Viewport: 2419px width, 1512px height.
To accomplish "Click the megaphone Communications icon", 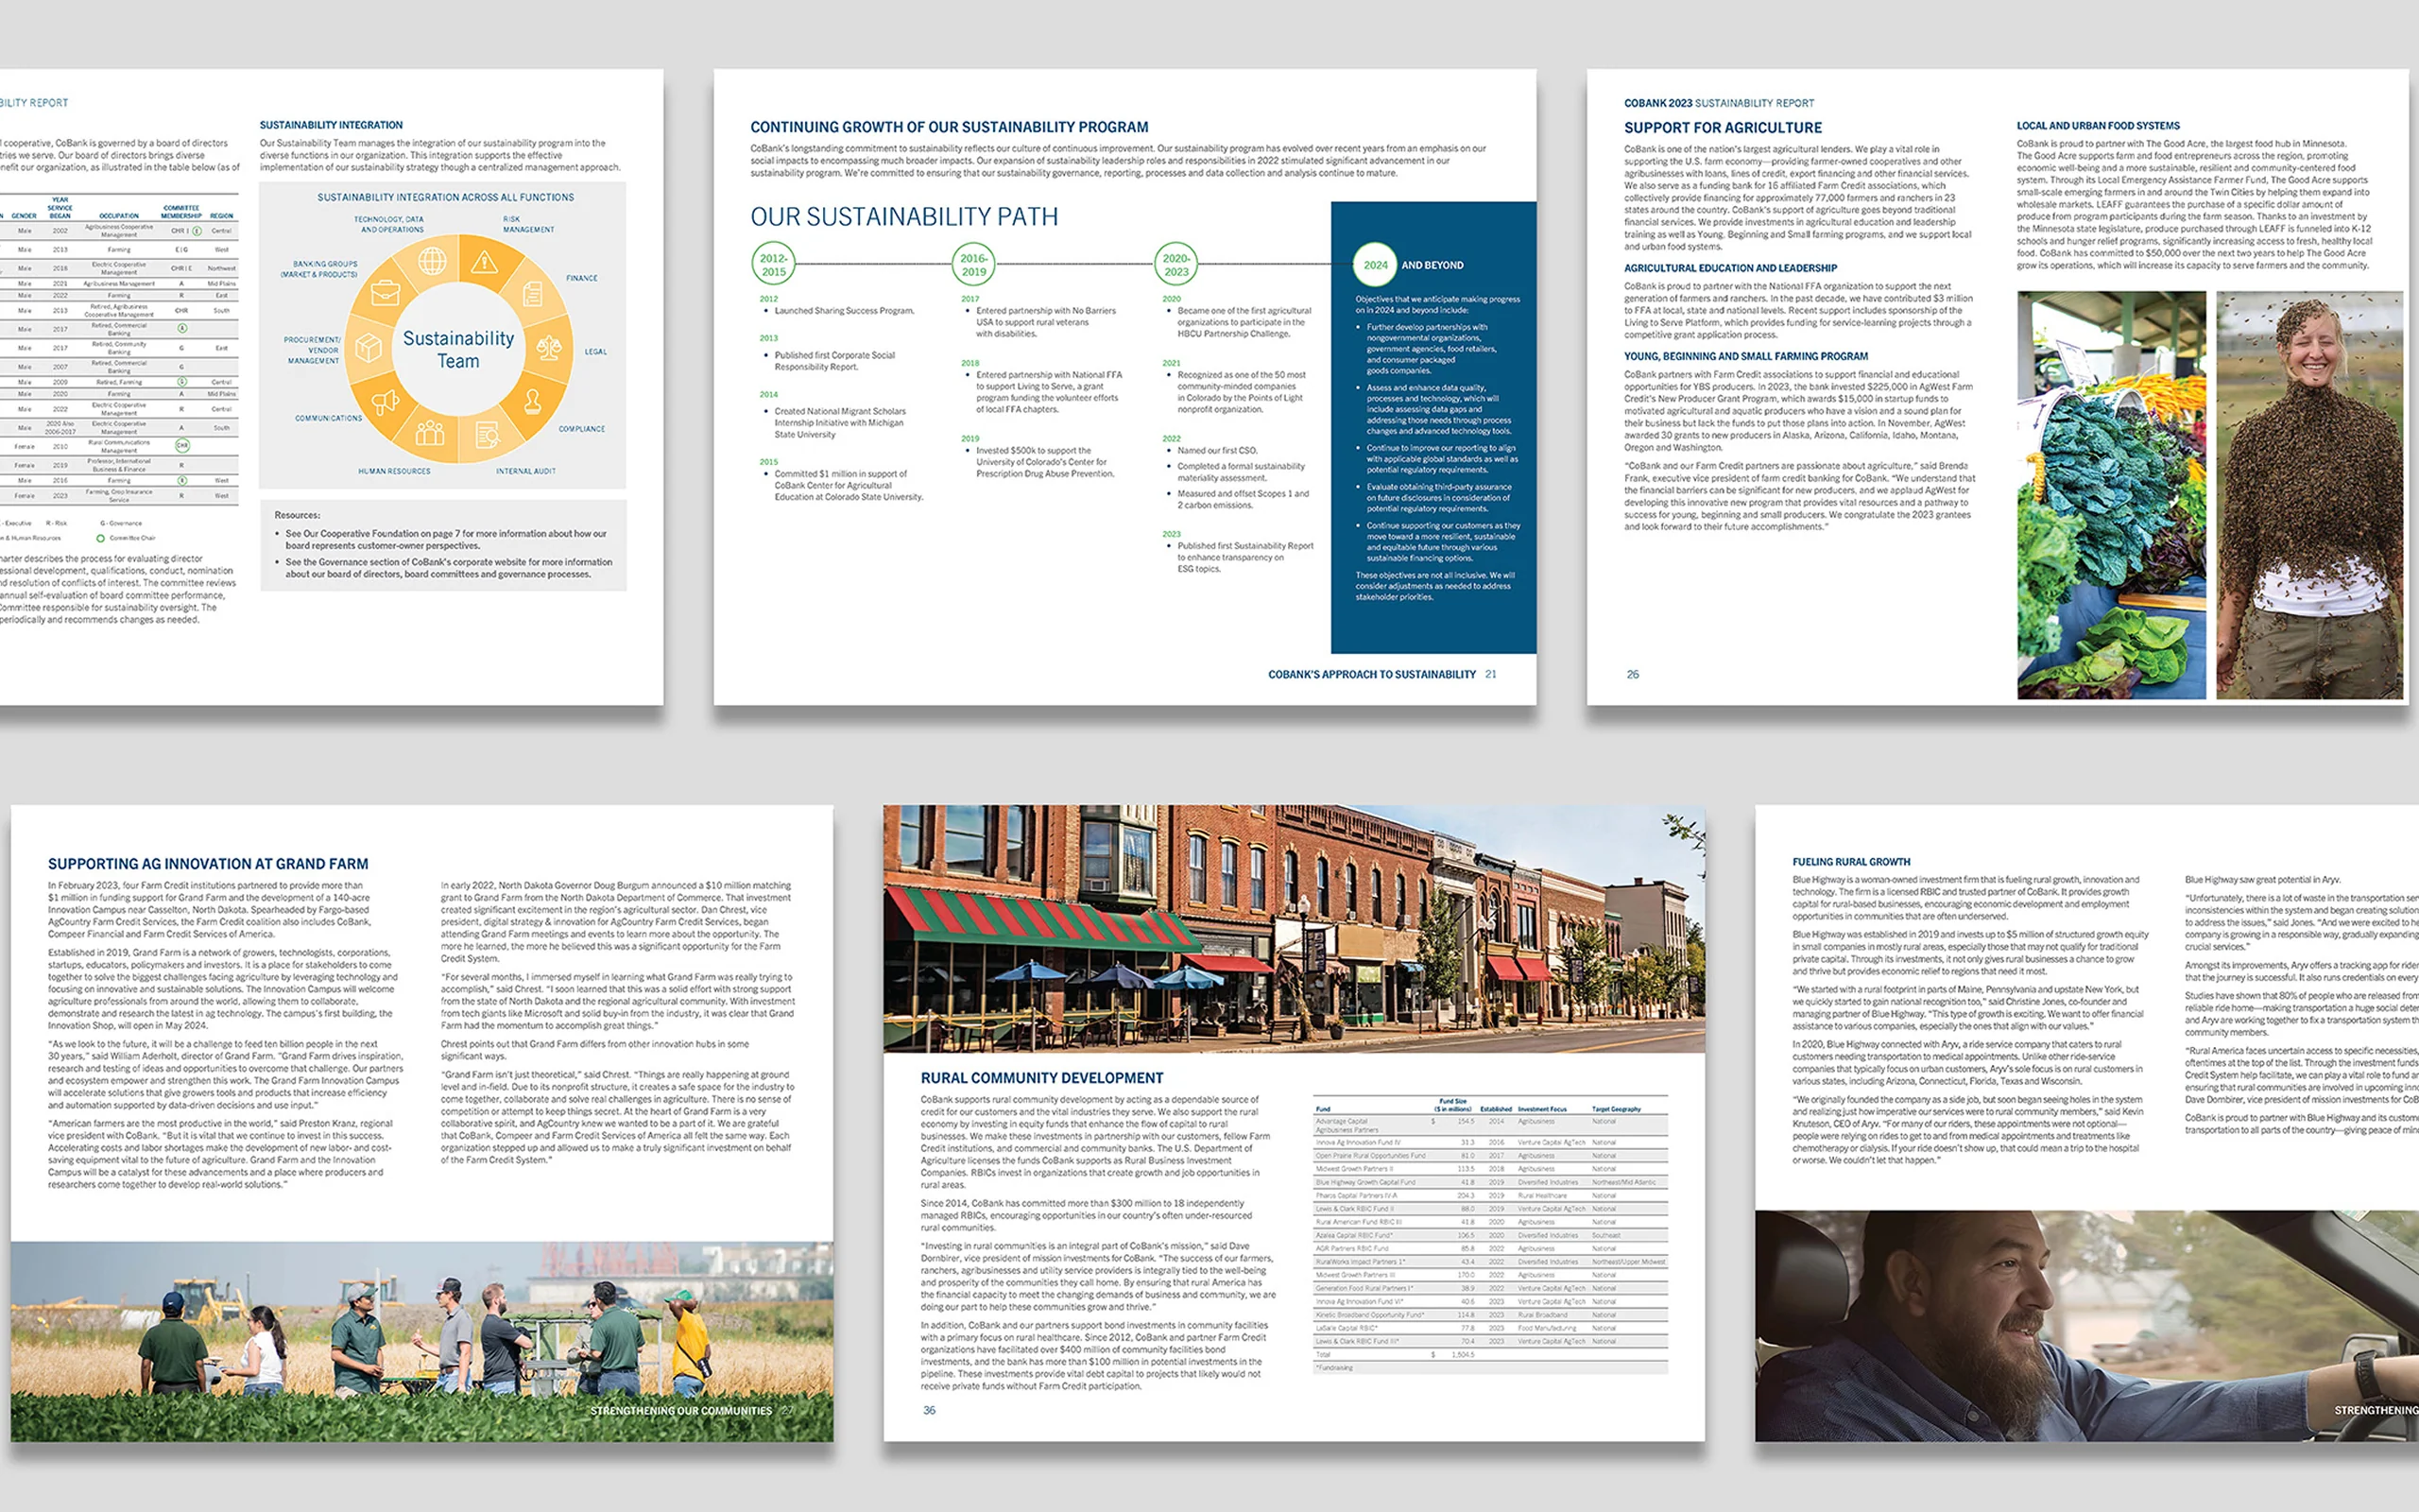I will 386,402.
